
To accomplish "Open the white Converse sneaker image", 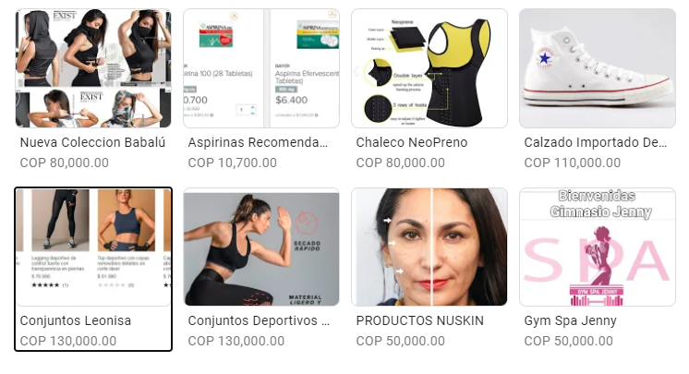I will (x=598, y=68).
